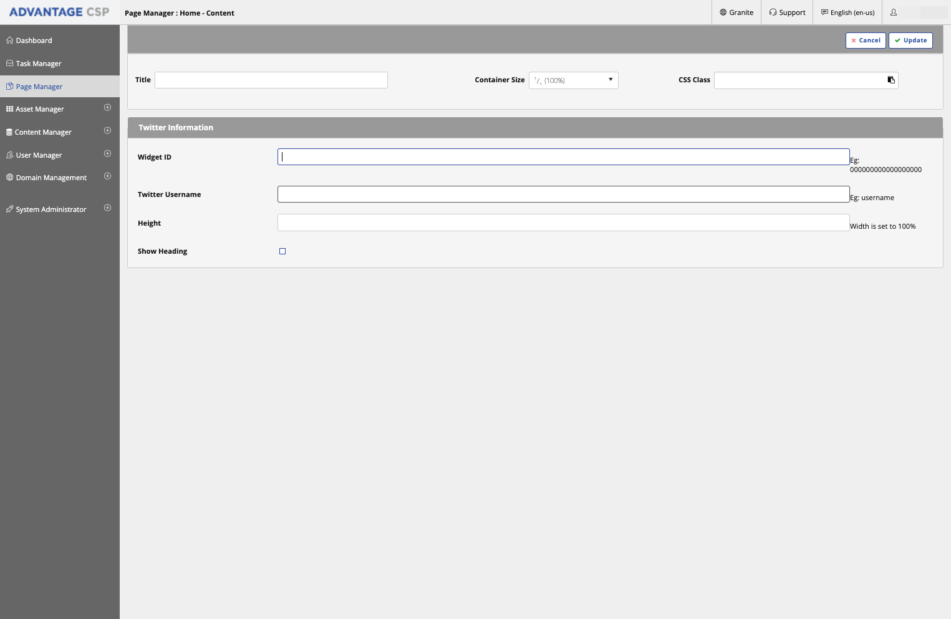This screenshot has height=619, width=951.
Task: Click the Content Manager database icon
Action: coord(9,132)
